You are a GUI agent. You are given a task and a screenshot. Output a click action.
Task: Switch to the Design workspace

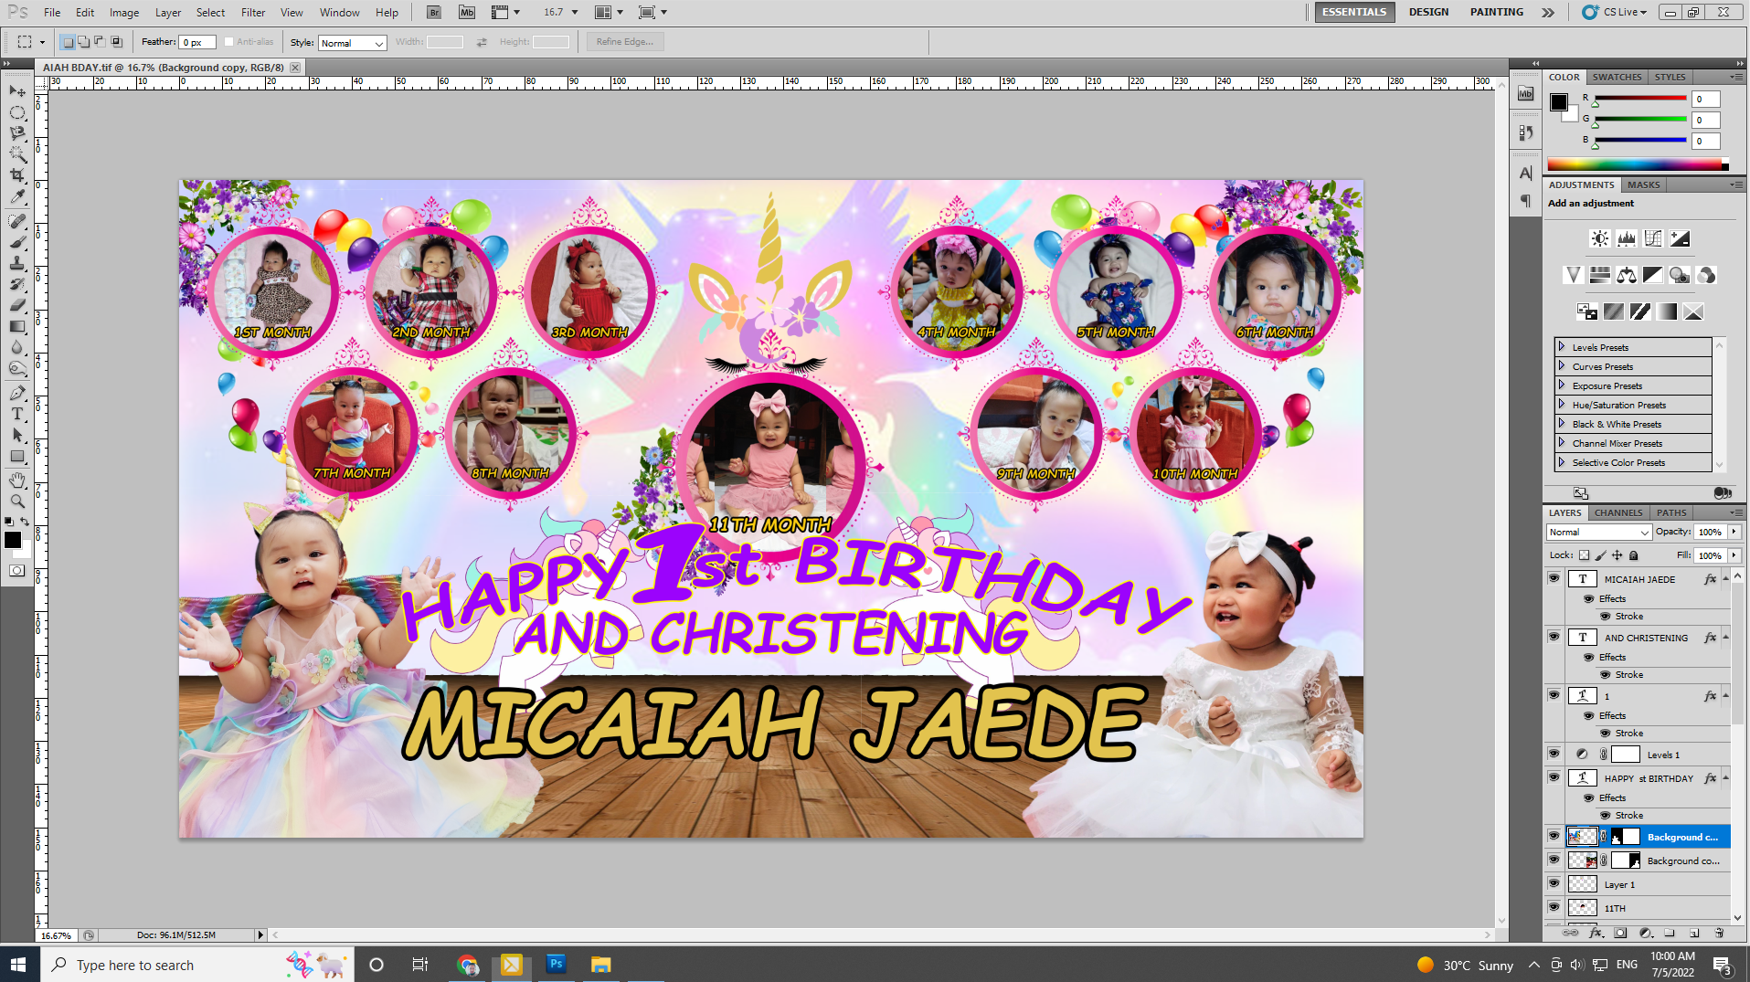(1428, 12)
